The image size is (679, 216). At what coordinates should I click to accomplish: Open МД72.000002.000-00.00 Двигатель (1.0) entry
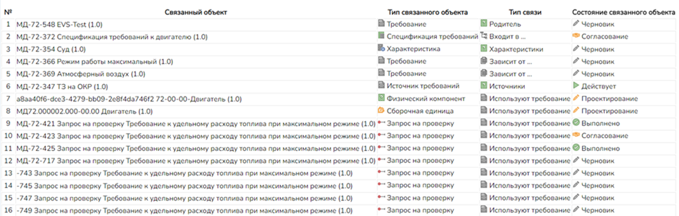pyautogui.click(x=84, y=111)
